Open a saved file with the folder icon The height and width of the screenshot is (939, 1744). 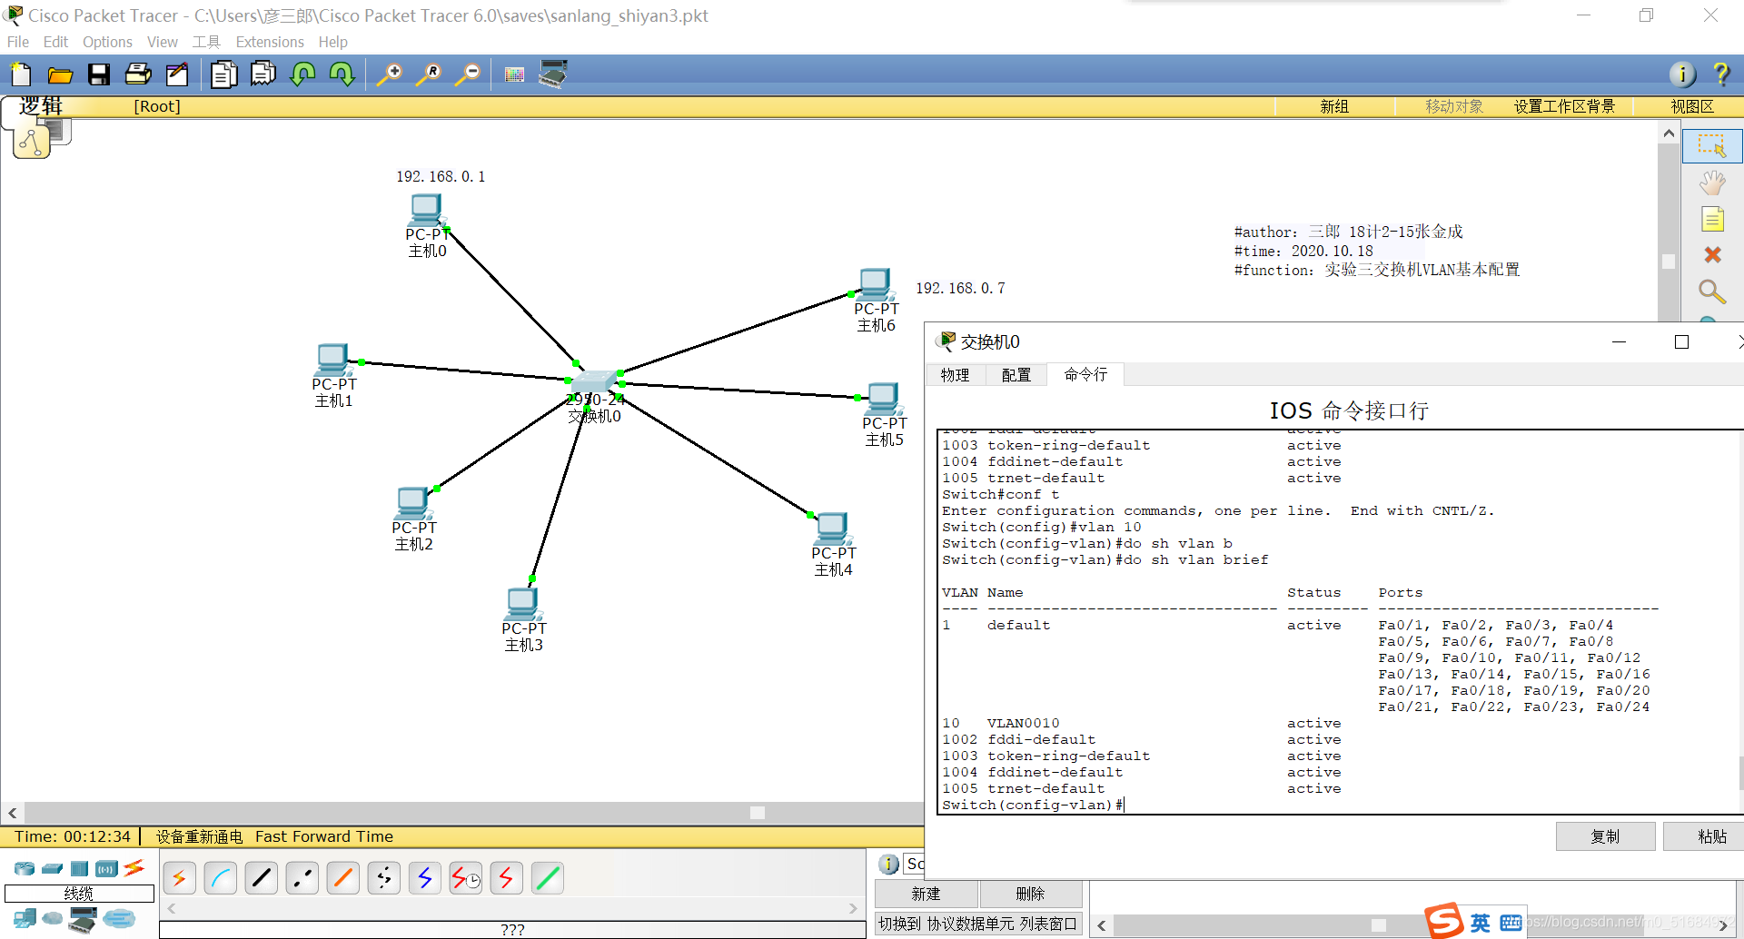[60, 74]
